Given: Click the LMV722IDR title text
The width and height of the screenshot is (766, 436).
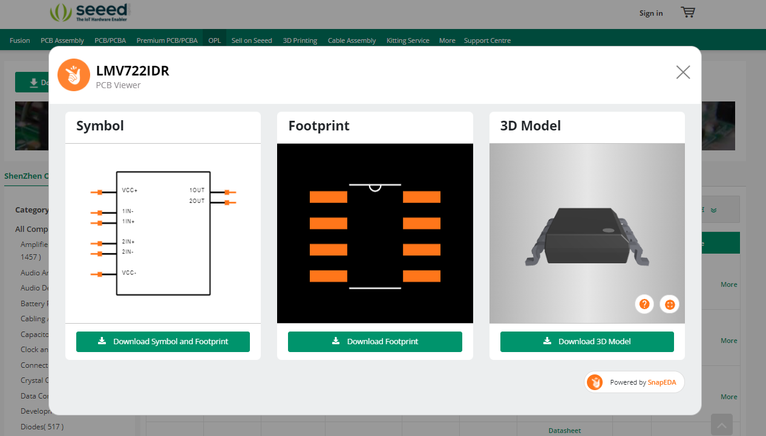Looking at the screenshot, I should (x=133, y=71).
